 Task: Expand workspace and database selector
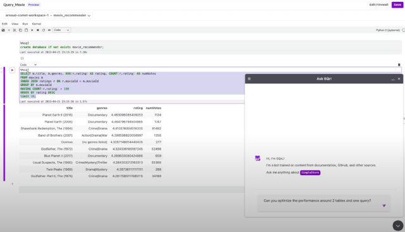[x=48, y=15]
